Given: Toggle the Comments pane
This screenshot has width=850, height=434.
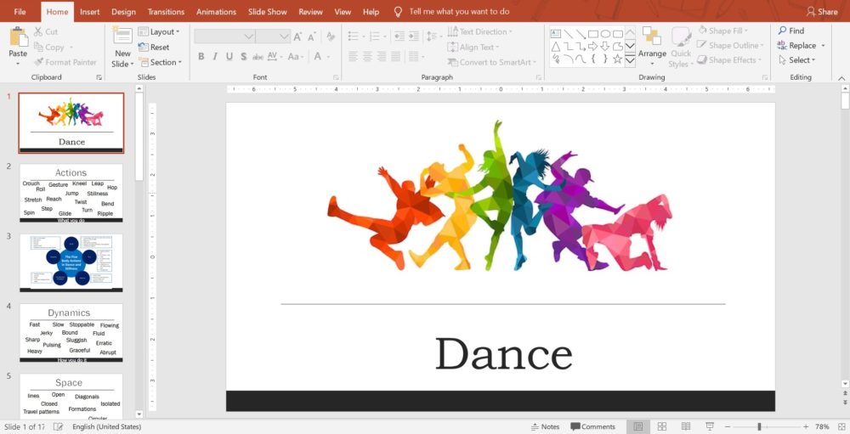Looking at the screenshot, I should [x=592, y=426].
